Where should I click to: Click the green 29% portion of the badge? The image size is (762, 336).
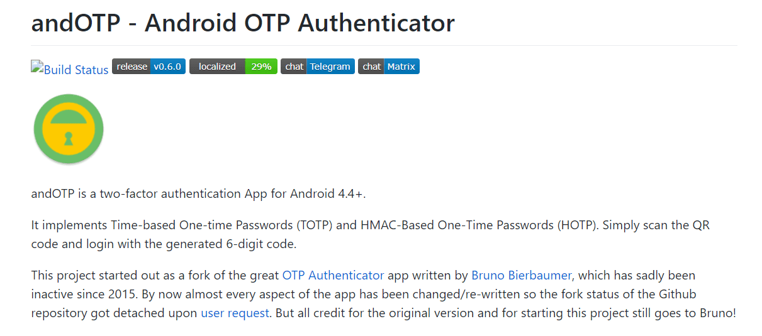point(261,67)
